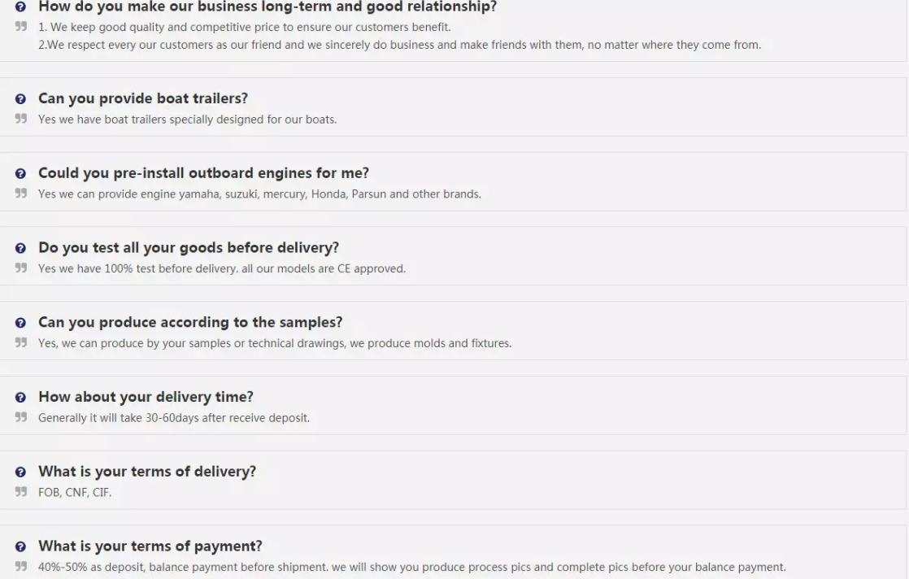Click question icon beside delivery time question

[20, 398]
